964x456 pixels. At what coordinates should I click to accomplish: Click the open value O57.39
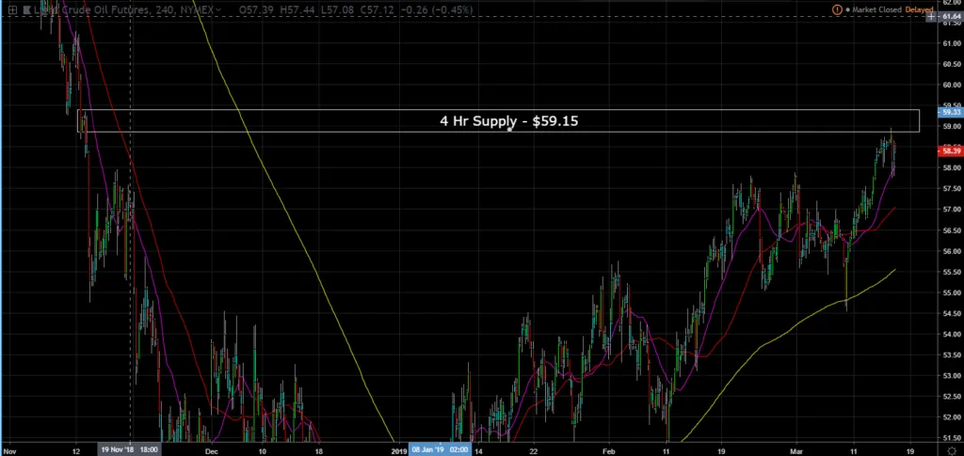pos(254,9)
